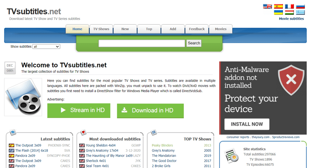Click the Welcome to TVsubtitles.net heading
The image size is (309, 168).
point(64,65)
